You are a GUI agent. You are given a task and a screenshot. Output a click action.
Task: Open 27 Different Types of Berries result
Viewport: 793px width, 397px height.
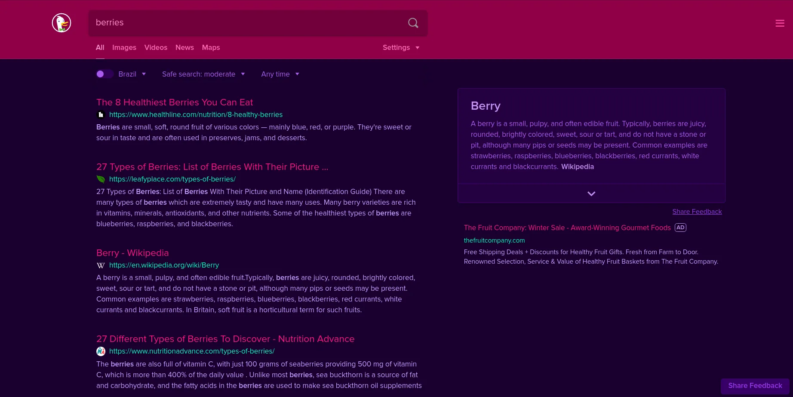point(225,339)
